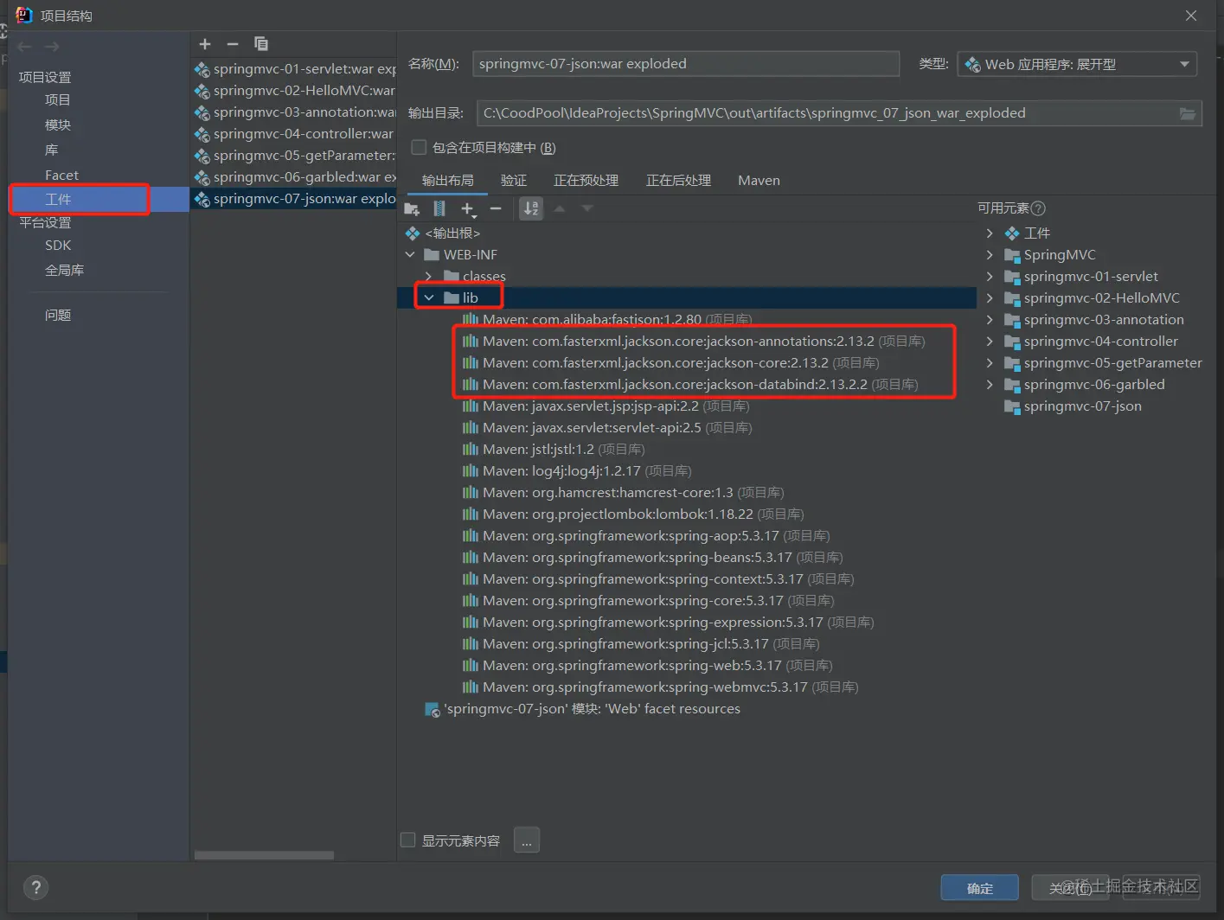Browse output directory folder icon

pyautogui.click(x=1188, y=113)
